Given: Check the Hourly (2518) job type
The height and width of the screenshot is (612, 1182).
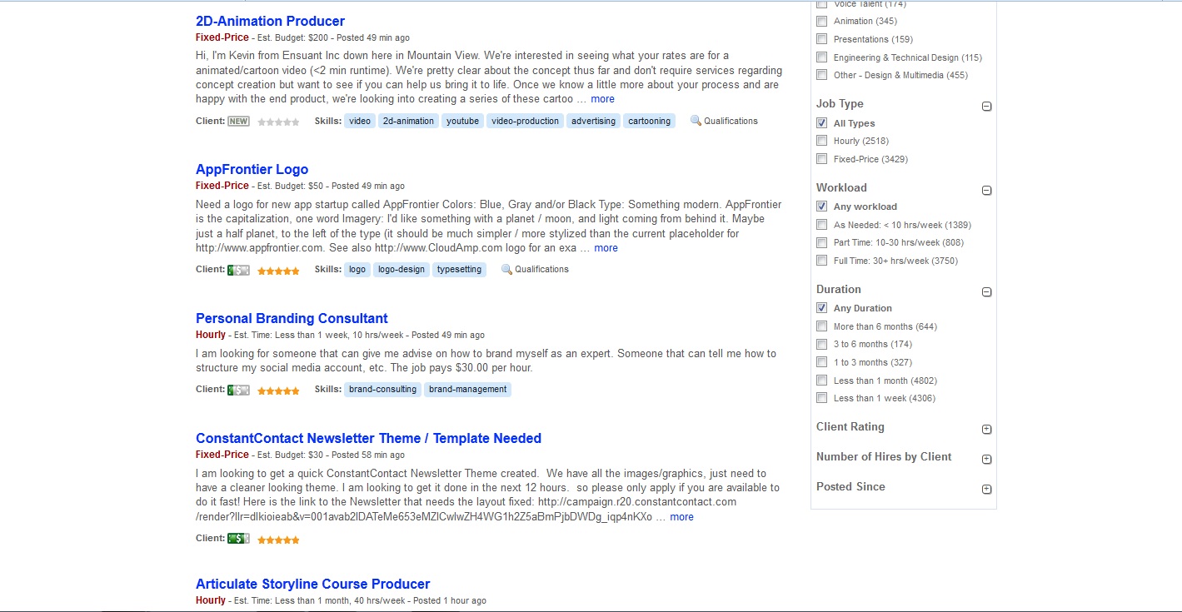Looking at the screenshot, I should point(822,142).
